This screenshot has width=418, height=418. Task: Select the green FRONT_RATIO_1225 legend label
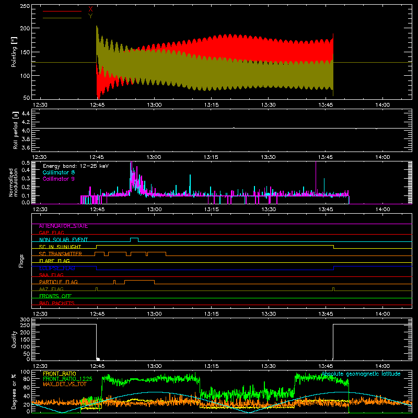tap(68, 379)
